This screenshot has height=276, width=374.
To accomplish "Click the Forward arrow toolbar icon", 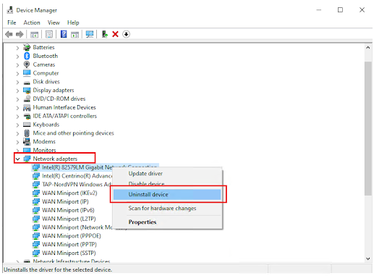I will tap(20, 34).
